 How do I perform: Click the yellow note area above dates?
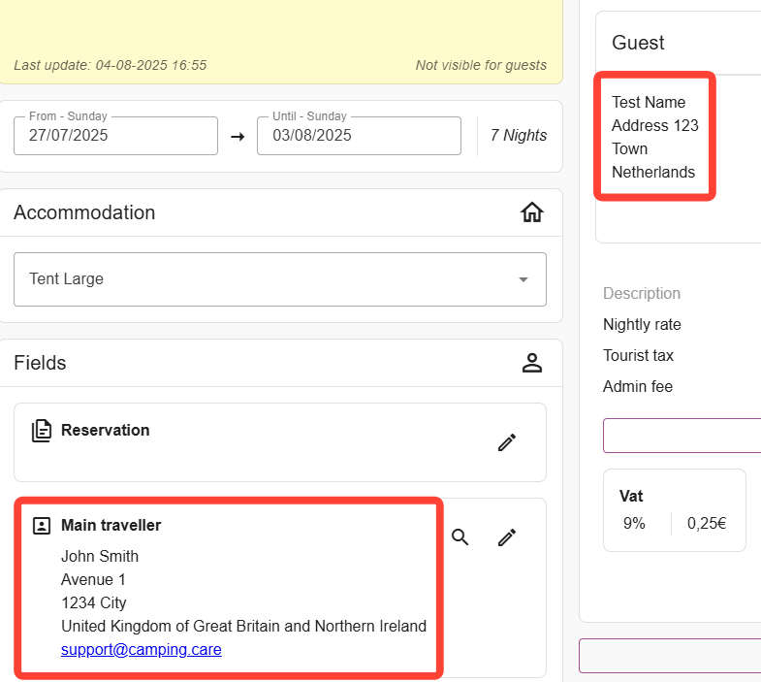[280, 29]
